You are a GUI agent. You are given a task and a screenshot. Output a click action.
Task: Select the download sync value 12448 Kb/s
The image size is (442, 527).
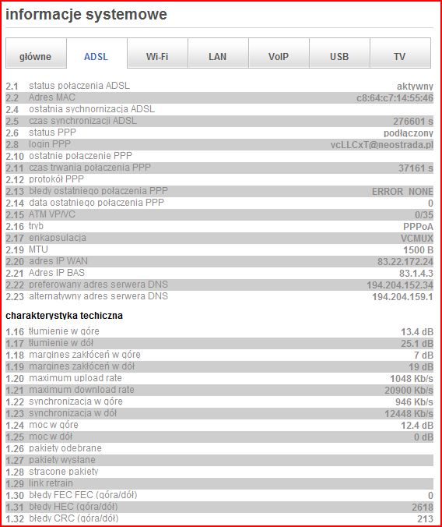tap(409, 413)
